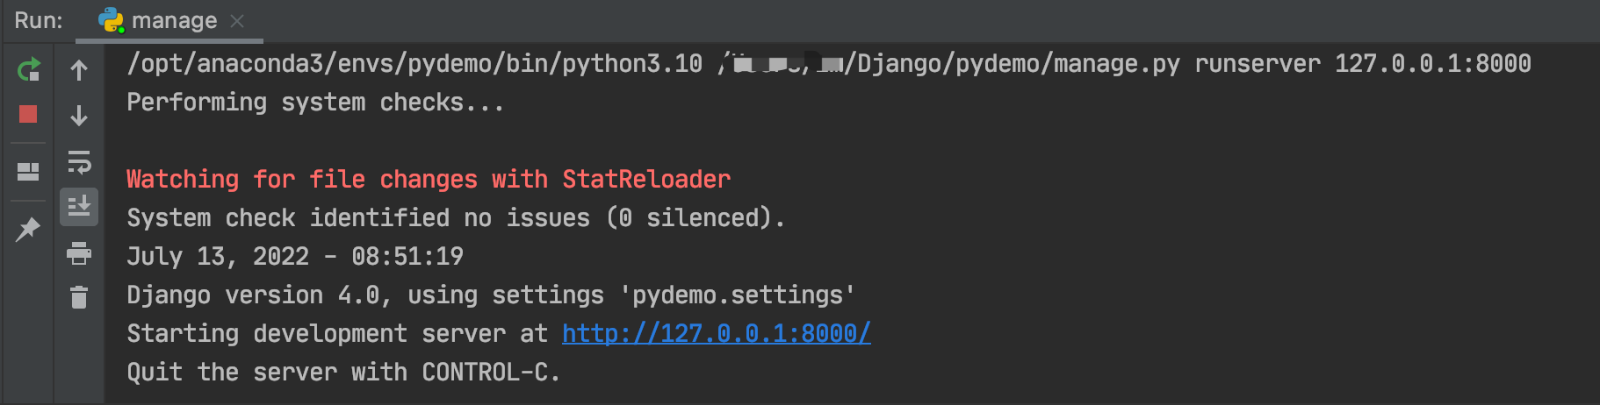Click the Python icon on manage tab
This screenshot has height=405, width=1600.
point(111,20)
